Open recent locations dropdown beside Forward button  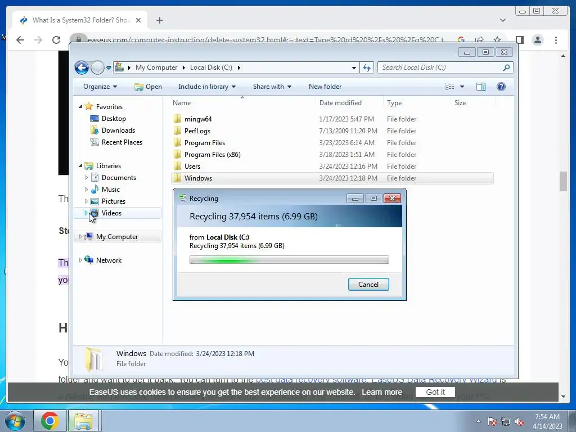109,67
